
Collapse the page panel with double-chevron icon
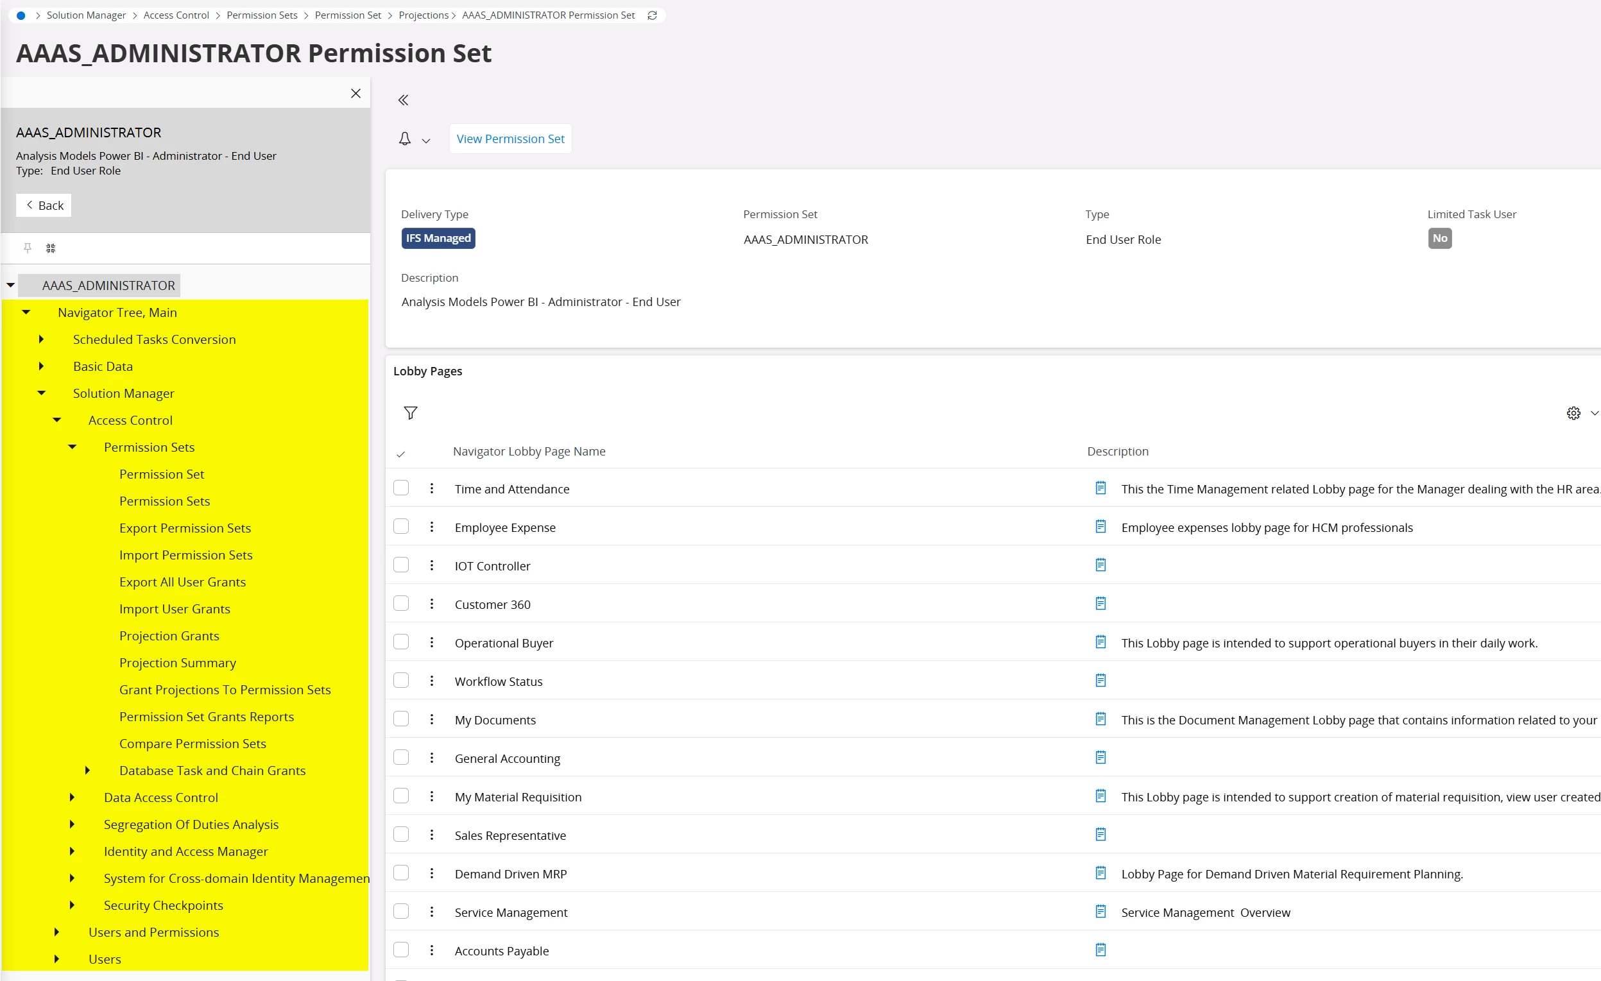coord(403,99)
